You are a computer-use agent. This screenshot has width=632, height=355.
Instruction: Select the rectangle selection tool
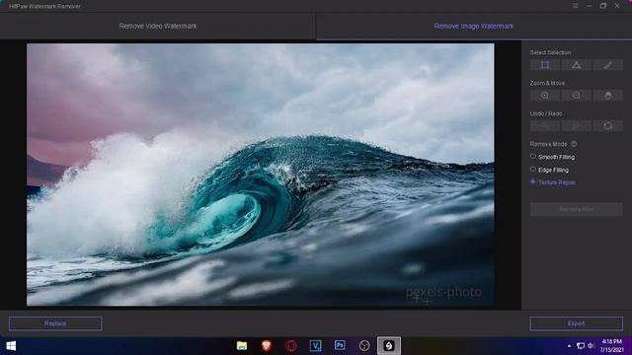click(x=544, y=65)
